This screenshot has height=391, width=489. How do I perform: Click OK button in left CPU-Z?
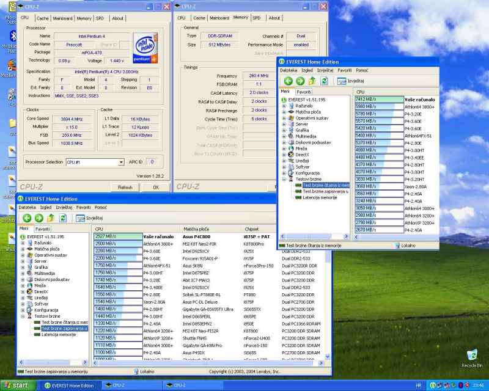pos(156,188)
